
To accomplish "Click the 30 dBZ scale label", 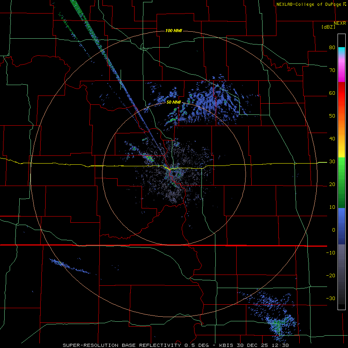I will click(x=332, y=162).
